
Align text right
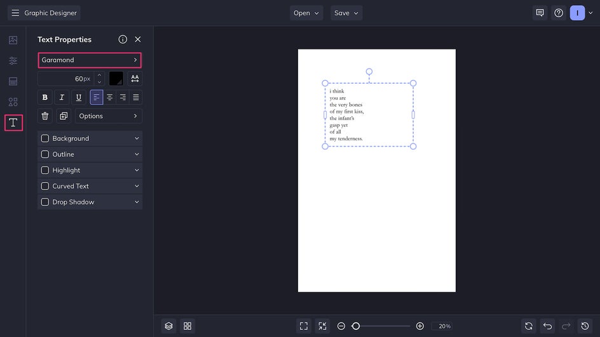(123, 98)
